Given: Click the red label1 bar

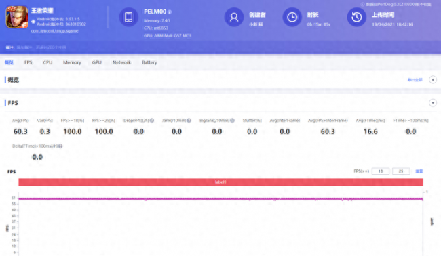Looking at the screenshot, I should pyautogui.click(x=220, y=182).
